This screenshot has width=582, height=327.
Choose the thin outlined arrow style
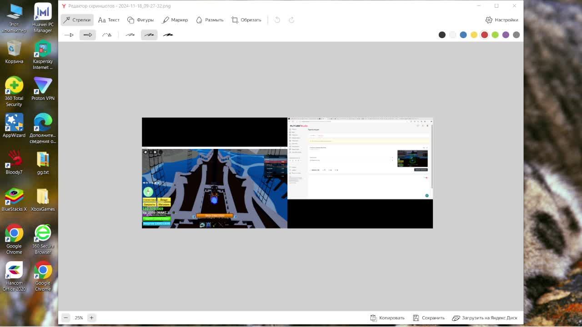point(69,35)
